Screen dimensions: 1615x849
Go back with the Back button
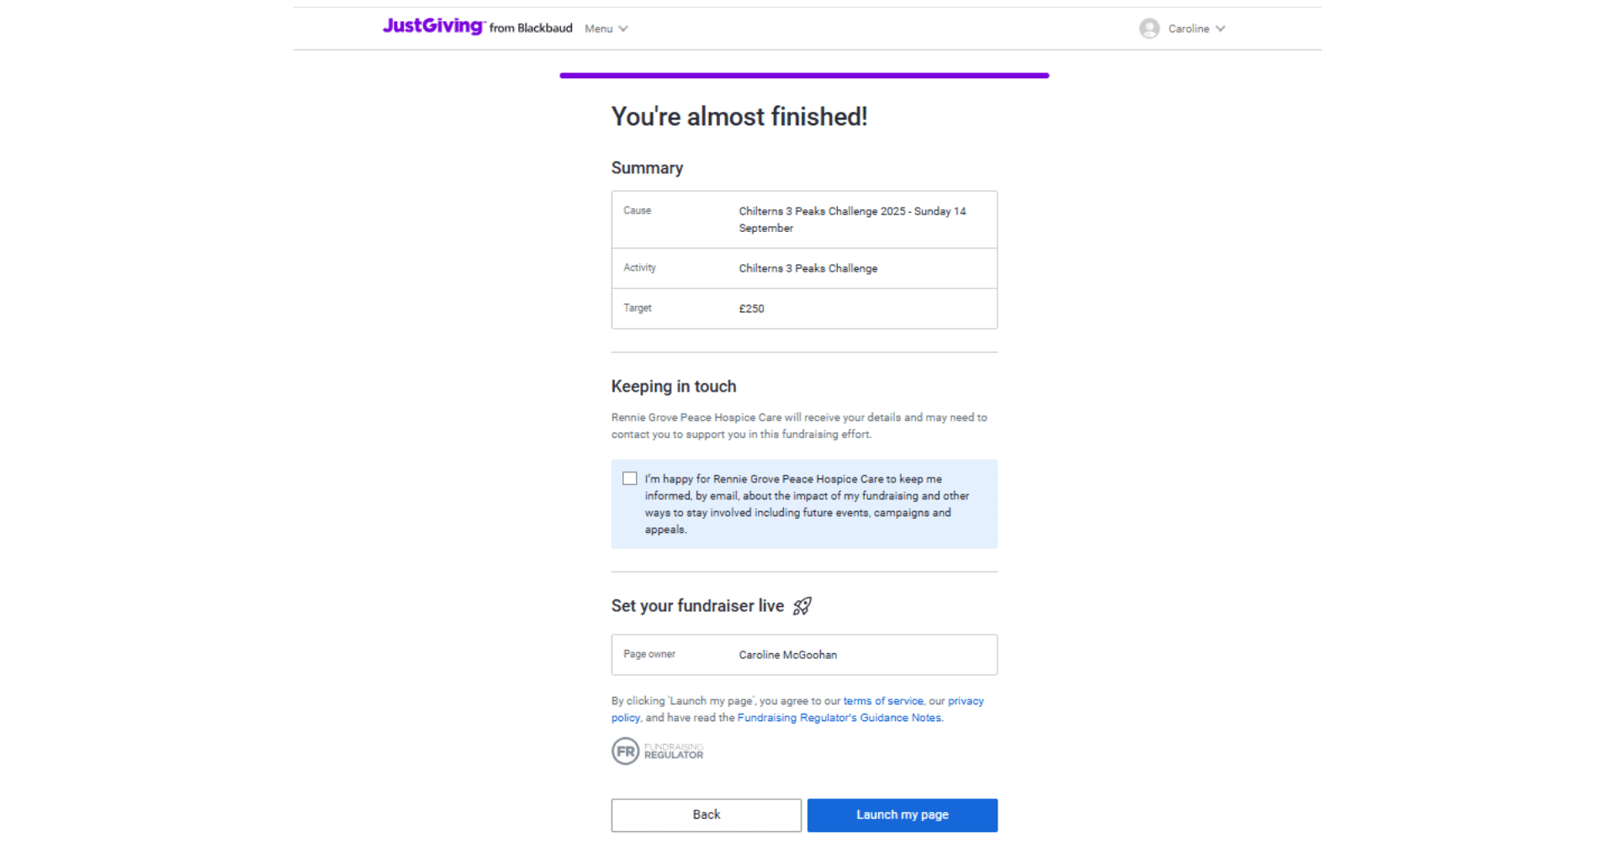707,815
